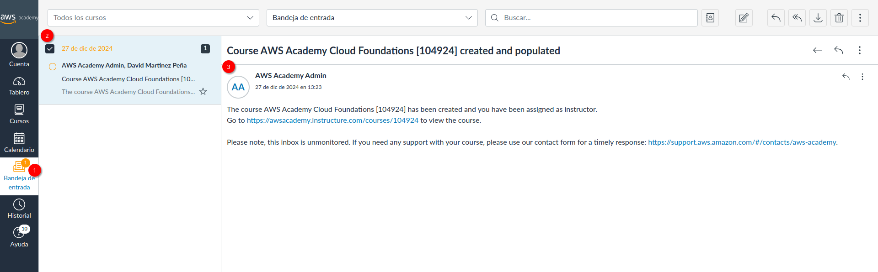This screenshot has height=272, width=878.
Task: Open Historial from the sidebar
Action: [x=19, y=209]
